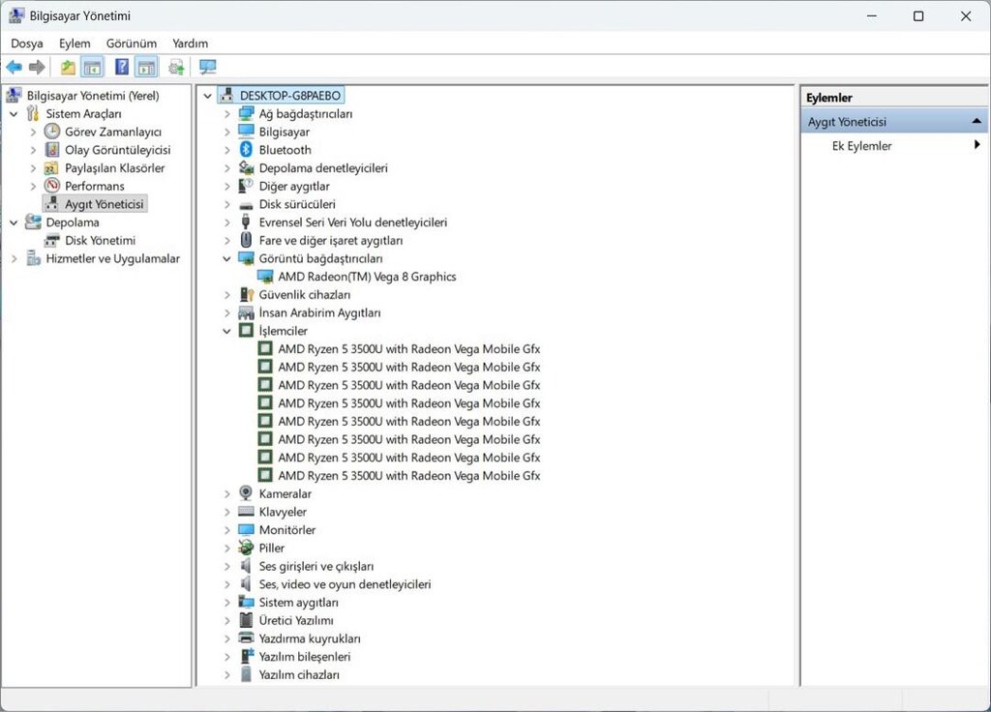
Task: Click the up-one-level folder toolbar icon
Action: tap(68, 67)
